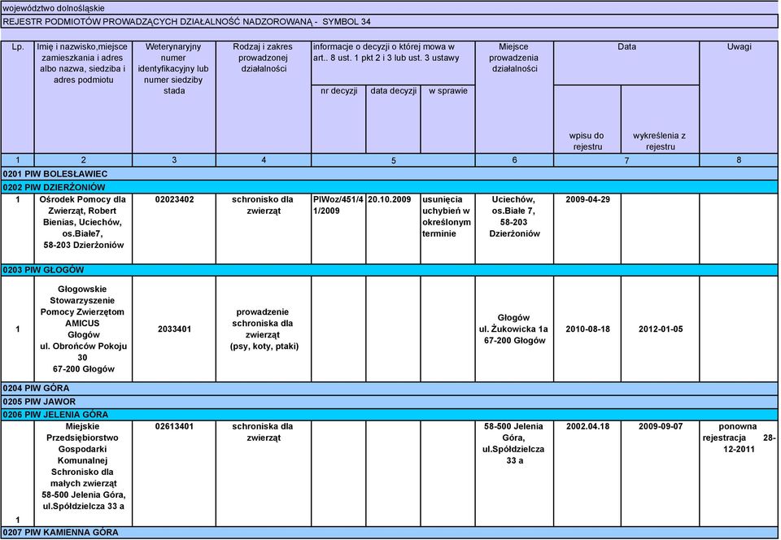This screenshot has width=781, height=540.
Task: Select the 'Lp.' column header
Action: (17, 97)
